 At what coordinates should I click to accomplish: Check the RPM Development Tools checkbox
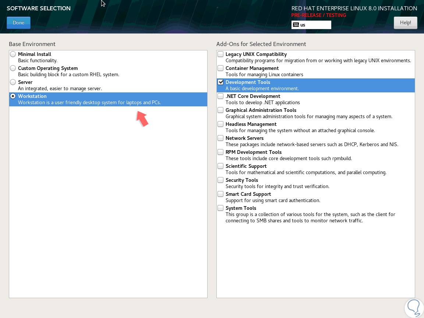pyautogui.click(x=220, y=152)
